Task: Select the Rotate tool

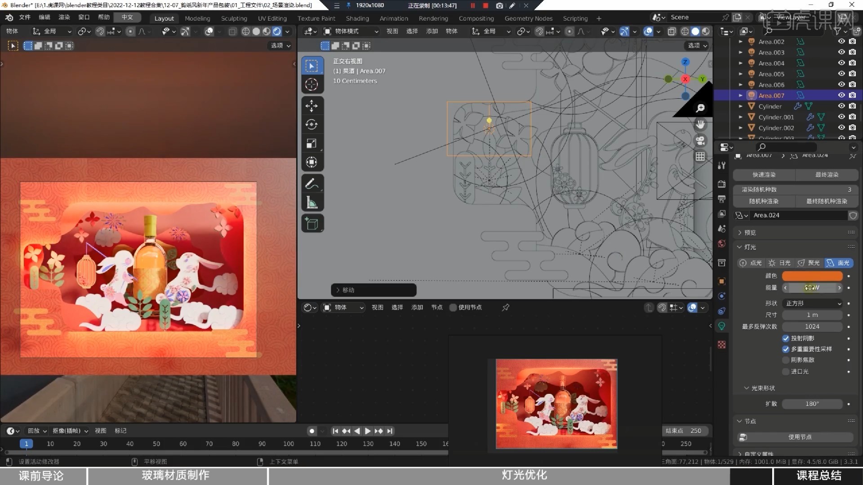Action: pyautogui.click(x=312, y=124)
